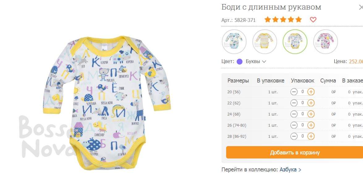363x177 pixels.
Task: Click minus icon for size 22 (62)
Action: [294, 103]
